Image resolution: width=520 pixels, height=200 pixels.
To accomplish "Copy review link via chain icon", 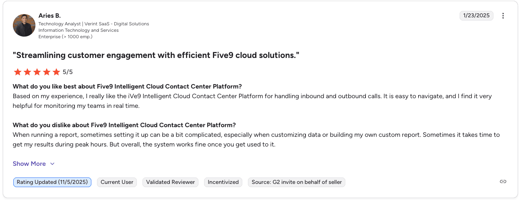I will point(503,182).
